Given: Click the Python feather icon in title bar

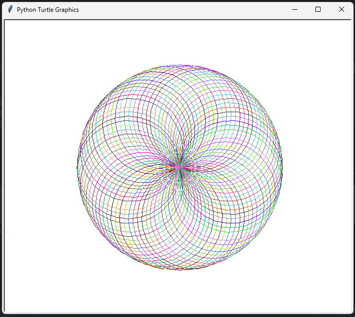Looking at the screenshot, I should [10, 9].
